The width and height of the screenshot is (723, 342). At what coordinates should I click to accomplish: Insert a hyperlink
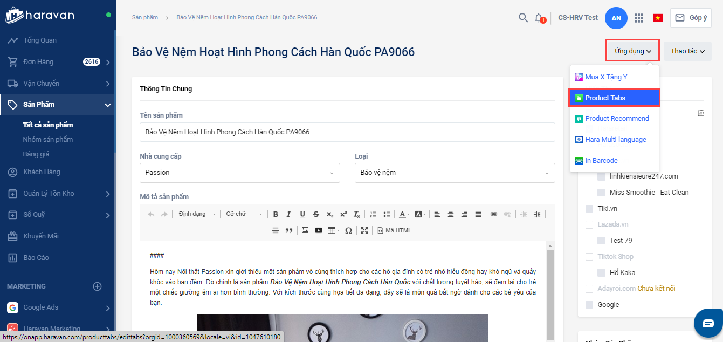pyautogui.click(x=493, y=214)
